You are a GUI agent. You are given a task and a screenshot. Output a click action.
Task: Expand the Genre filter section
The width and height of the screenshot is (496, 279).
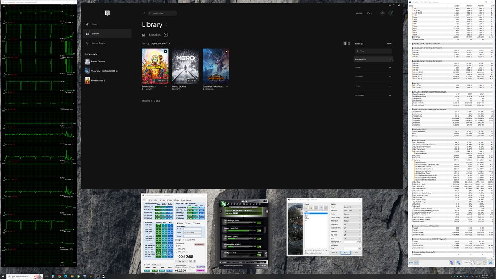click(x=374, y=67)
